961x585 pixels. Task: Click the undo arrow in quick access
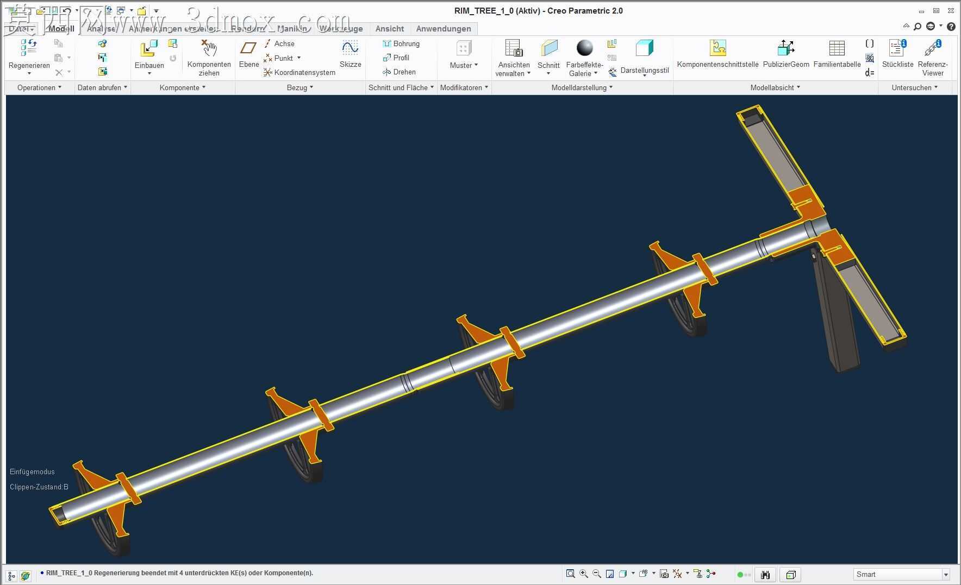tap(66, 10)
